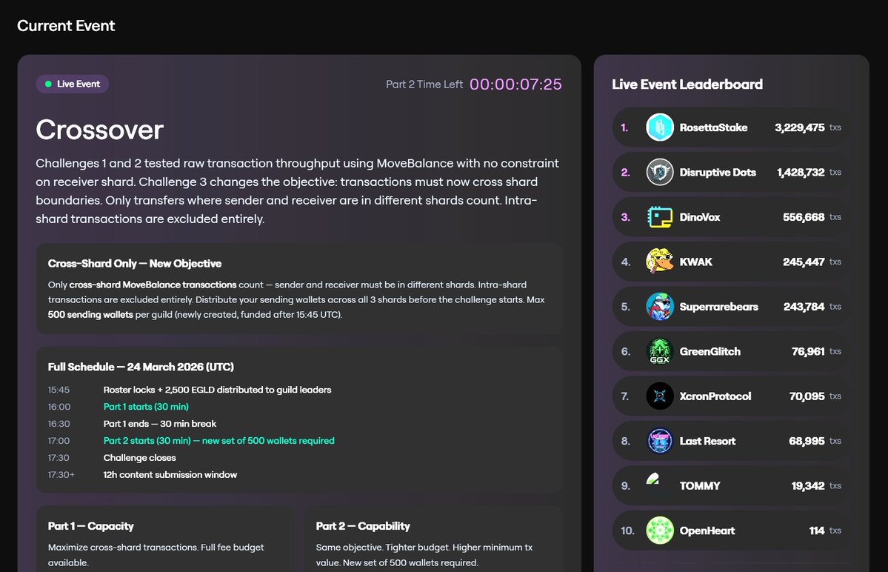Click the Part 2 — Capability card heading
Screen dimensions: 888x572
[363, 526]
